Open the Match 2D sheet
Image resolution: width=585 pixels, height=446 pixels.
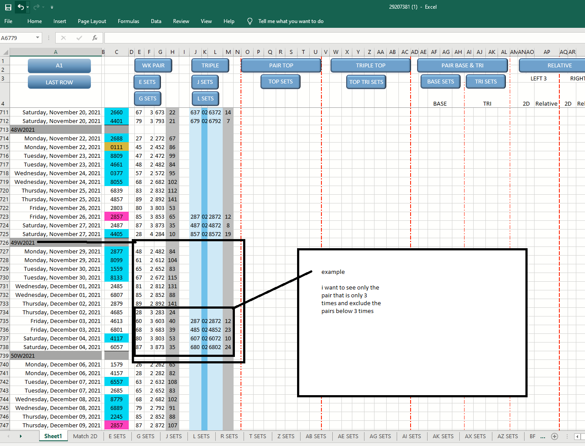coord(85,436)
